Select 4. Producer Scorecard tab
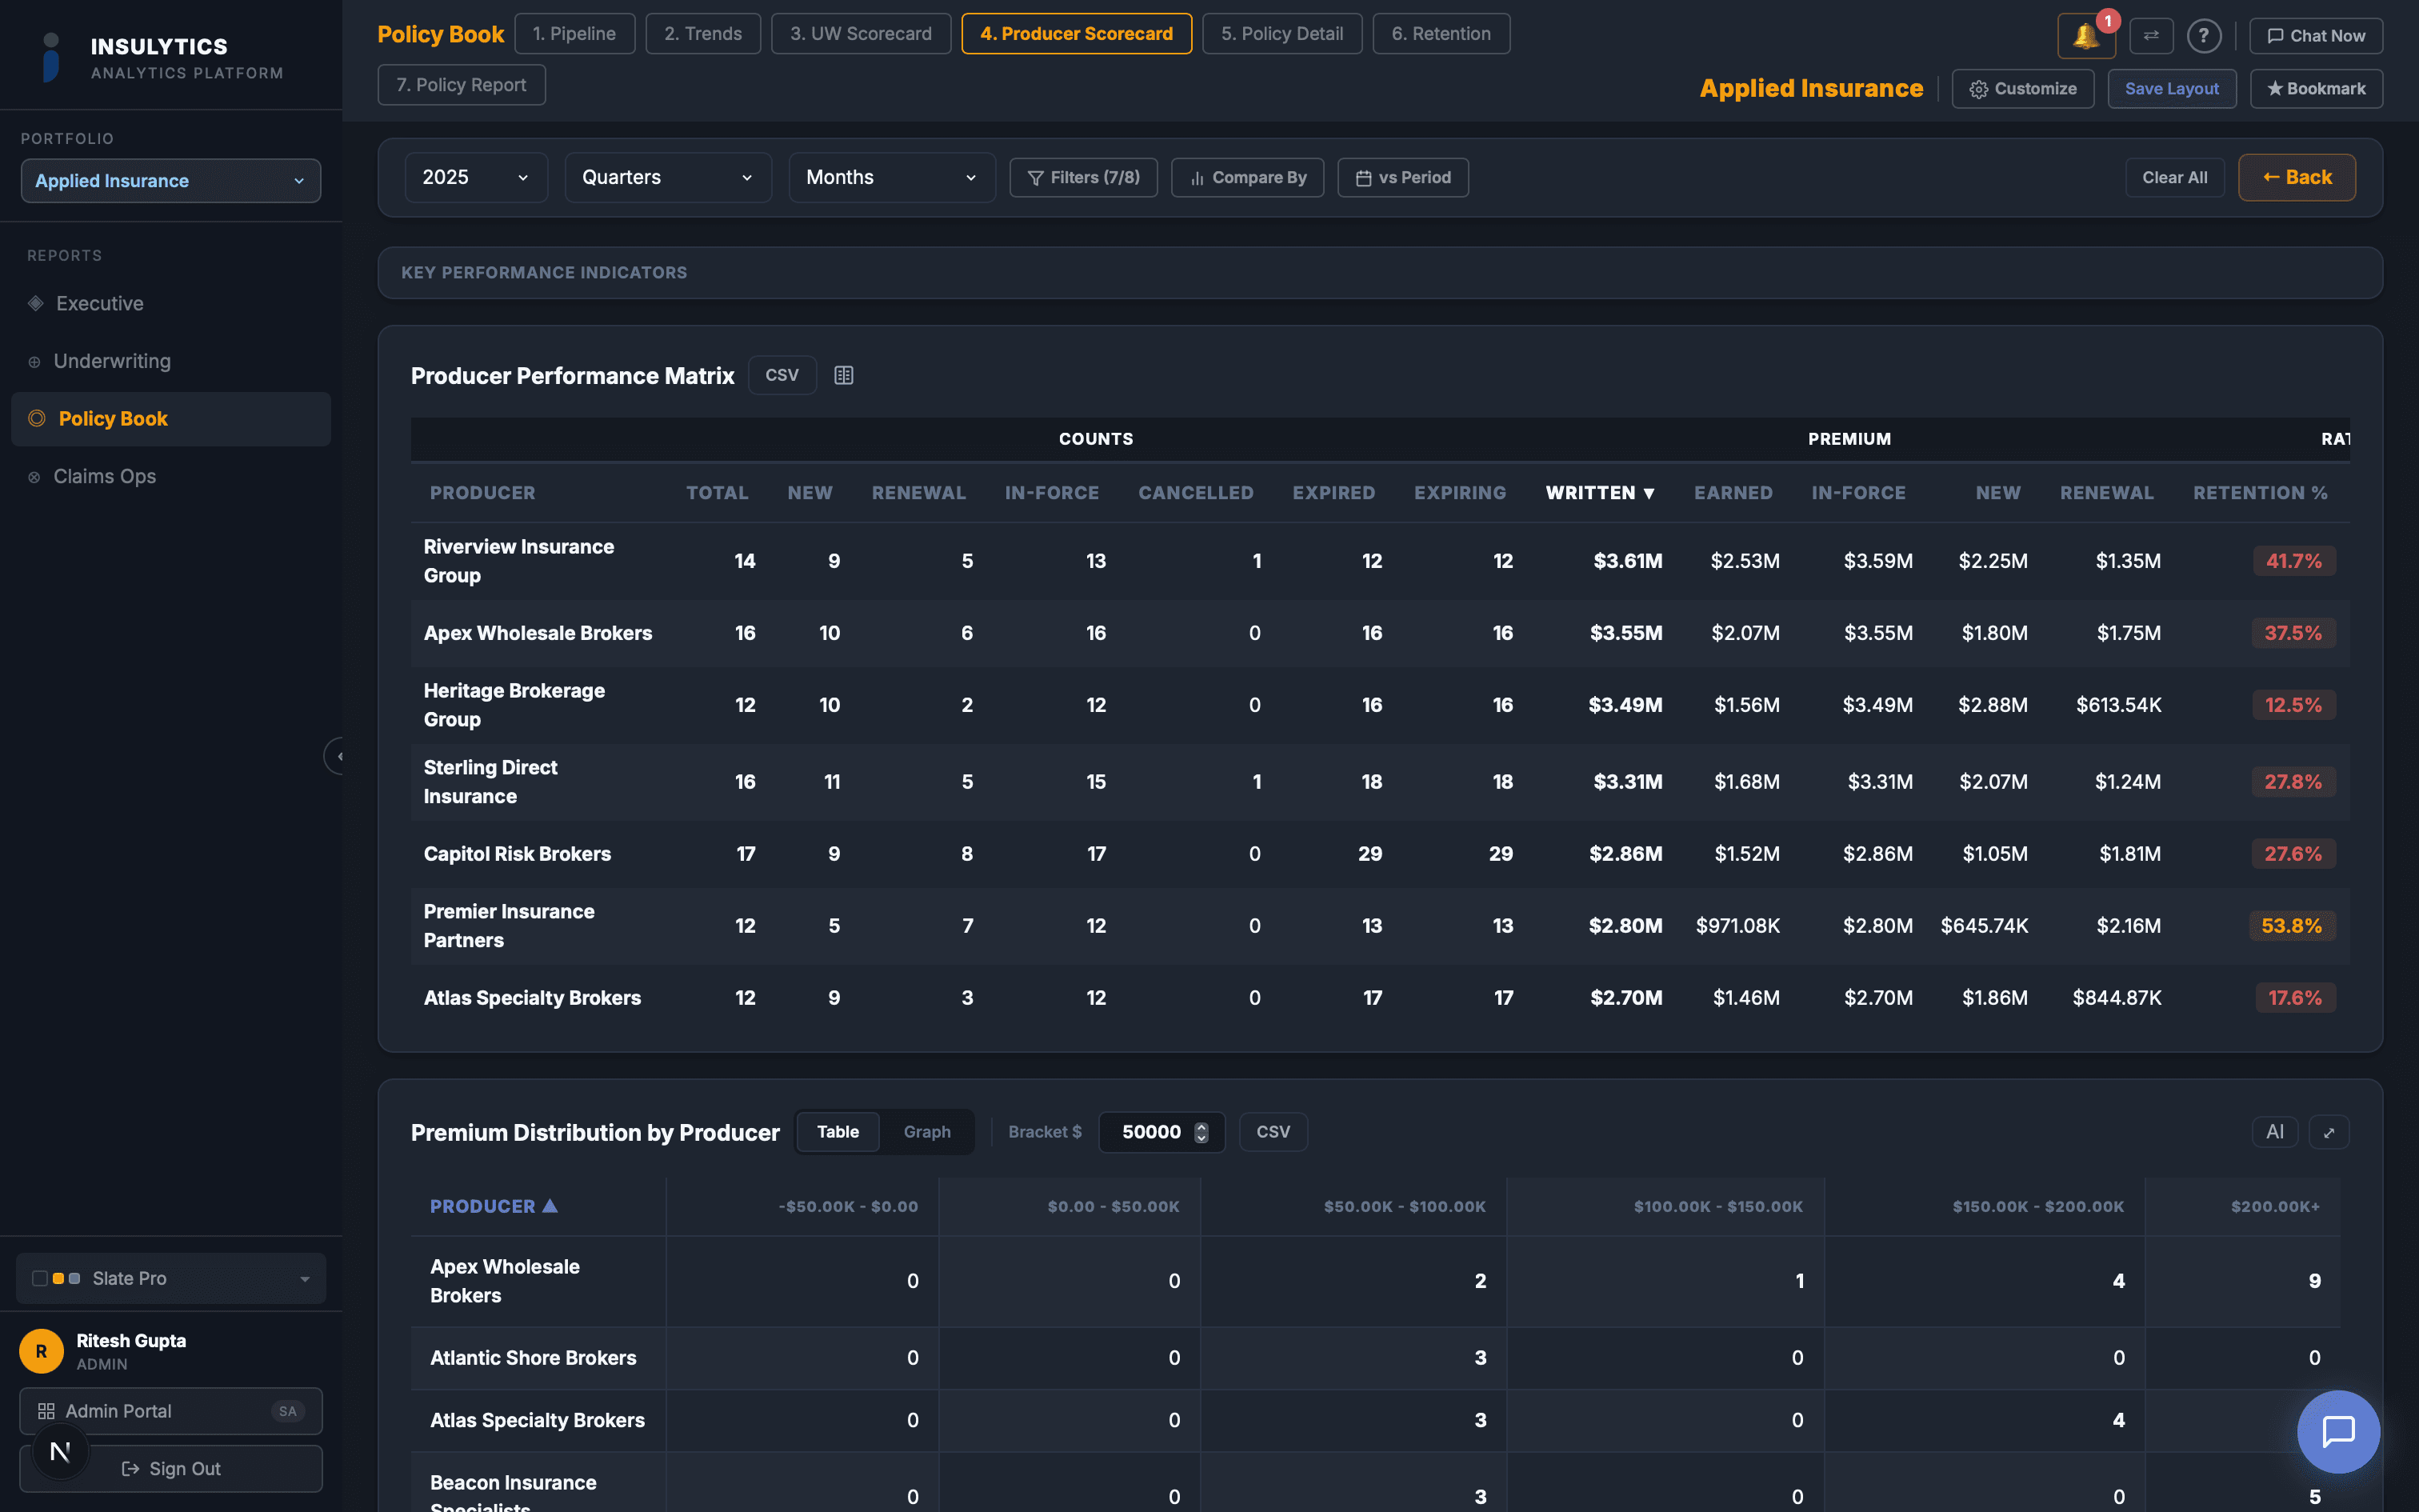Image resolution: width=2419 pixels, height=1512 pixels. point(1077,34)
